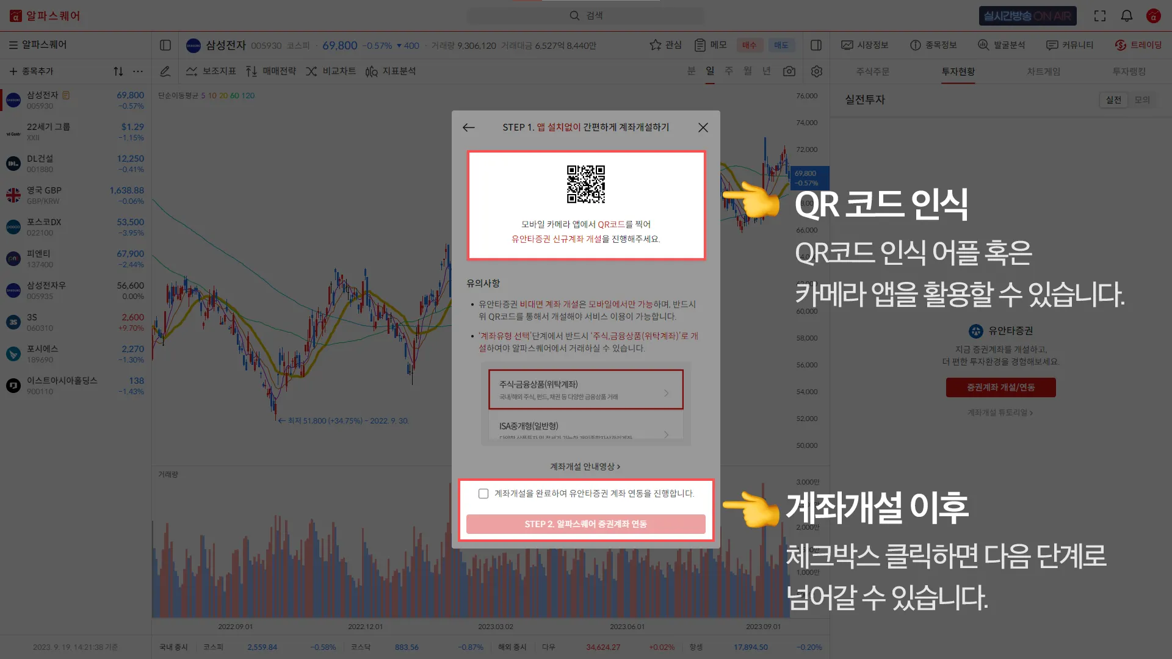The height and width of the screenshot is (659, 1172).
Task: Check the 계좌개설 완료 연동 checkbox
Action: point(483,494)
